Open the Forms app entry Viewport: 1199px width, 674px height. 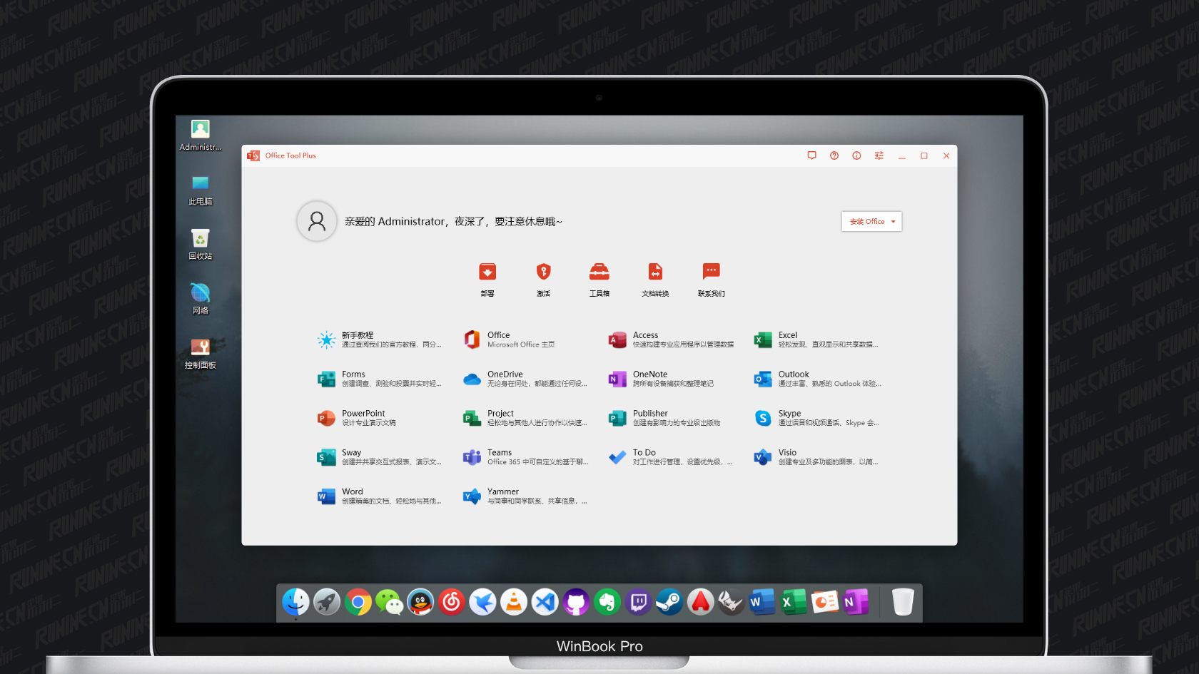[380, 379]
